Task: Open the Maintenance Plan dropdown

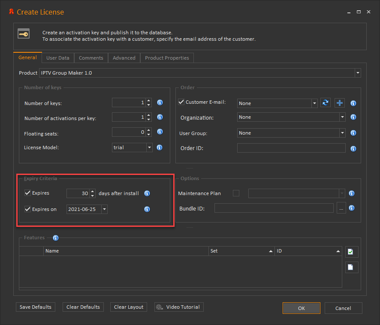Action: (342, 193)
